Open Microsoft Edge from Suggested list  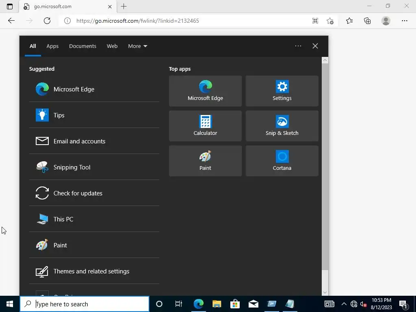tap(94, 89)
